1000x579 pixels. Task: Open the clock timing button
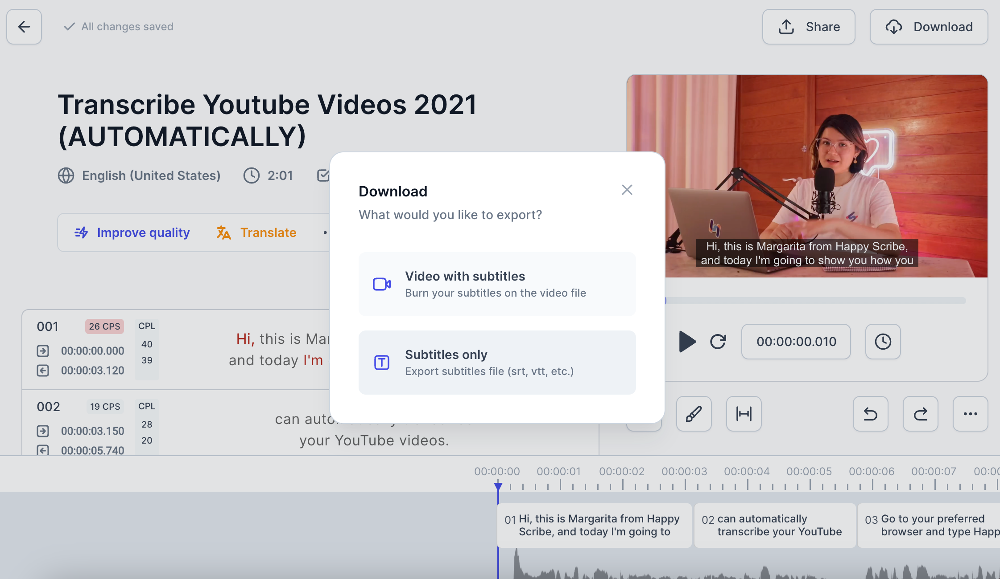click(883, 342)
